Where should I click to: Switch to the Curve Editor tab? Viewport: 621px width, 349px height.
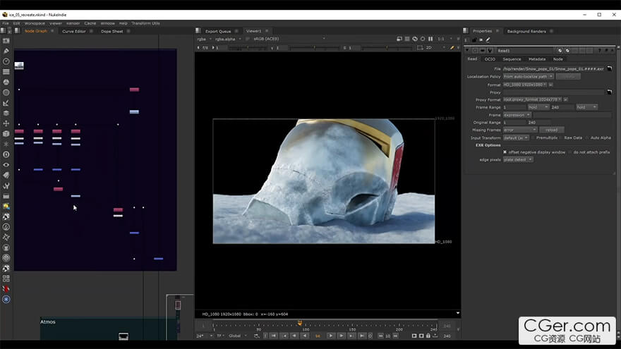(73, 31)
